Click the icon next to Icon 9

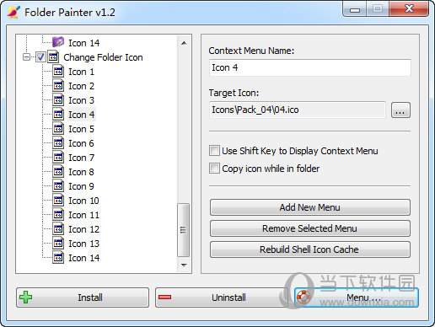(x=58, y=186)
